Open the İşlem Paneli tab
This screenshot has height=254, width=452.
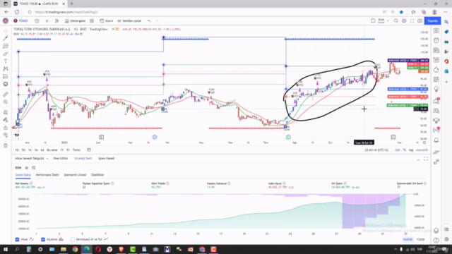[107, 158]
